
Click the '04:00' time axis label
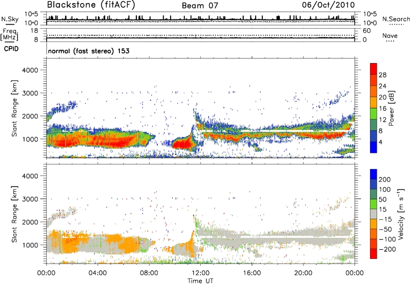tap(97, 273)
